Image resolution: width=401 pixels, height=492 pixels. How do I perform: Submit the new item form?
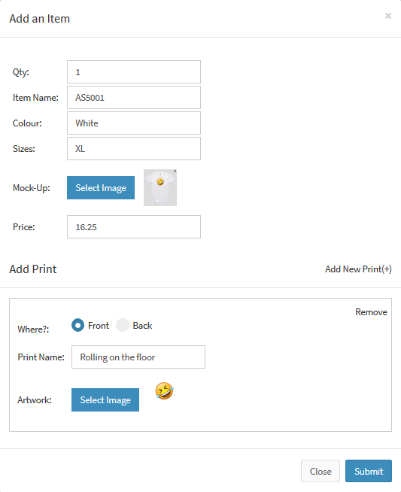369,471
